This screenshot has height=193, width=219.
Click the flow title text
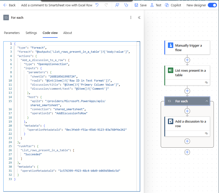coord(57,5)
